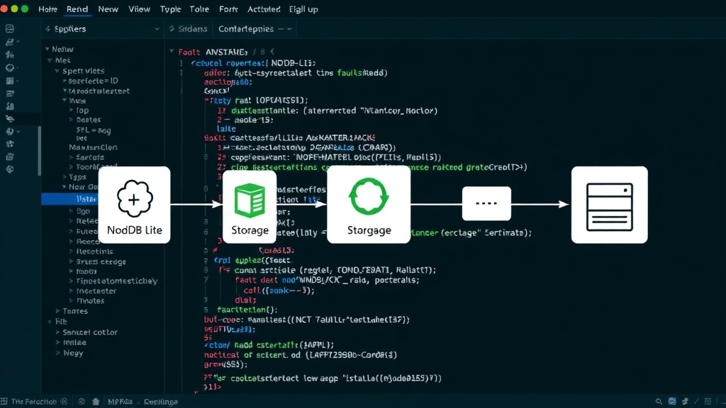Click the circular refresh icon in status bar

[x=82, y=402]
